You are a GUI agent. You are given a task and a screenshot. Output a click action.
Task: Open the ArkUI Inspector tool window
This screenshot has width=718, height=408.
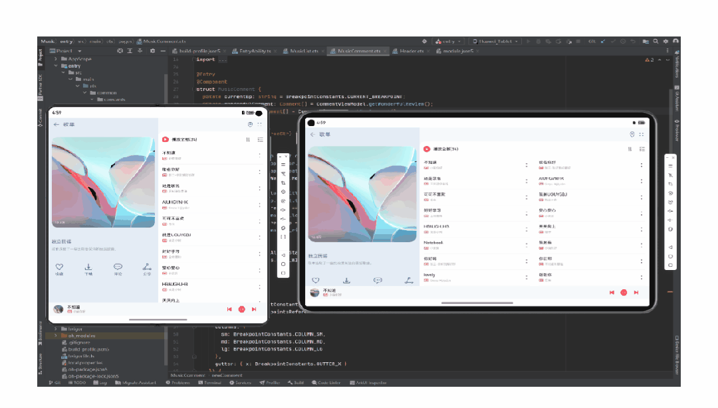368,383
